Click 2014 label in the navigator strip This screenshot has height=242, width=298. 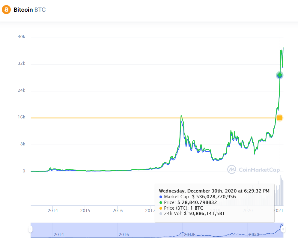[x=59, y=235]
